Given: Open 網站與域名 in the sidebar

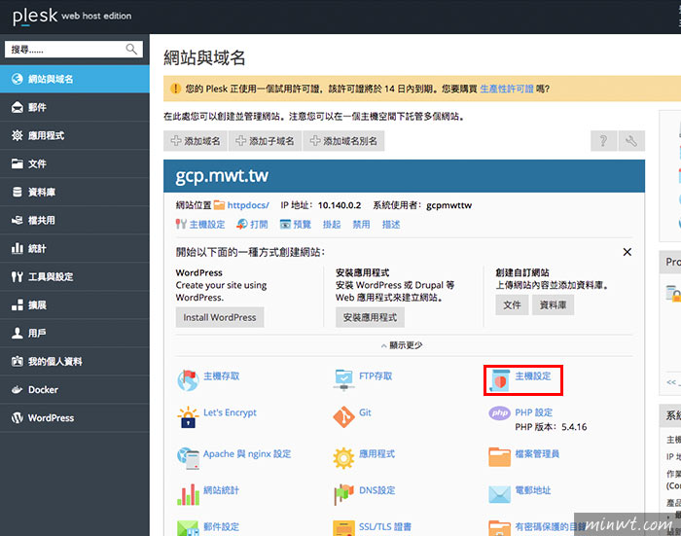Looking at the screenshot, I should [75, 79].
